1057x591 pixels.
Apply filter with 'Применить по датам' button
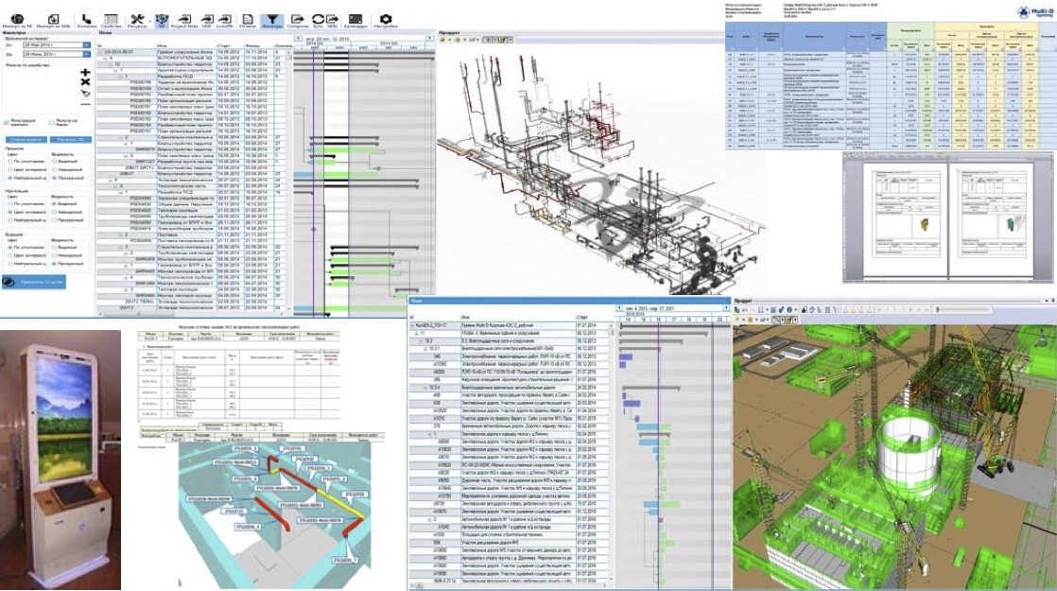pyautogui.click(x=34, y=283)
